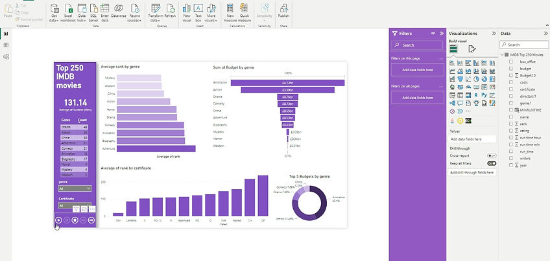This screenshot has width=550, height=261.
Task: Switch to Model view in sidebar
Action: (6, 56)
